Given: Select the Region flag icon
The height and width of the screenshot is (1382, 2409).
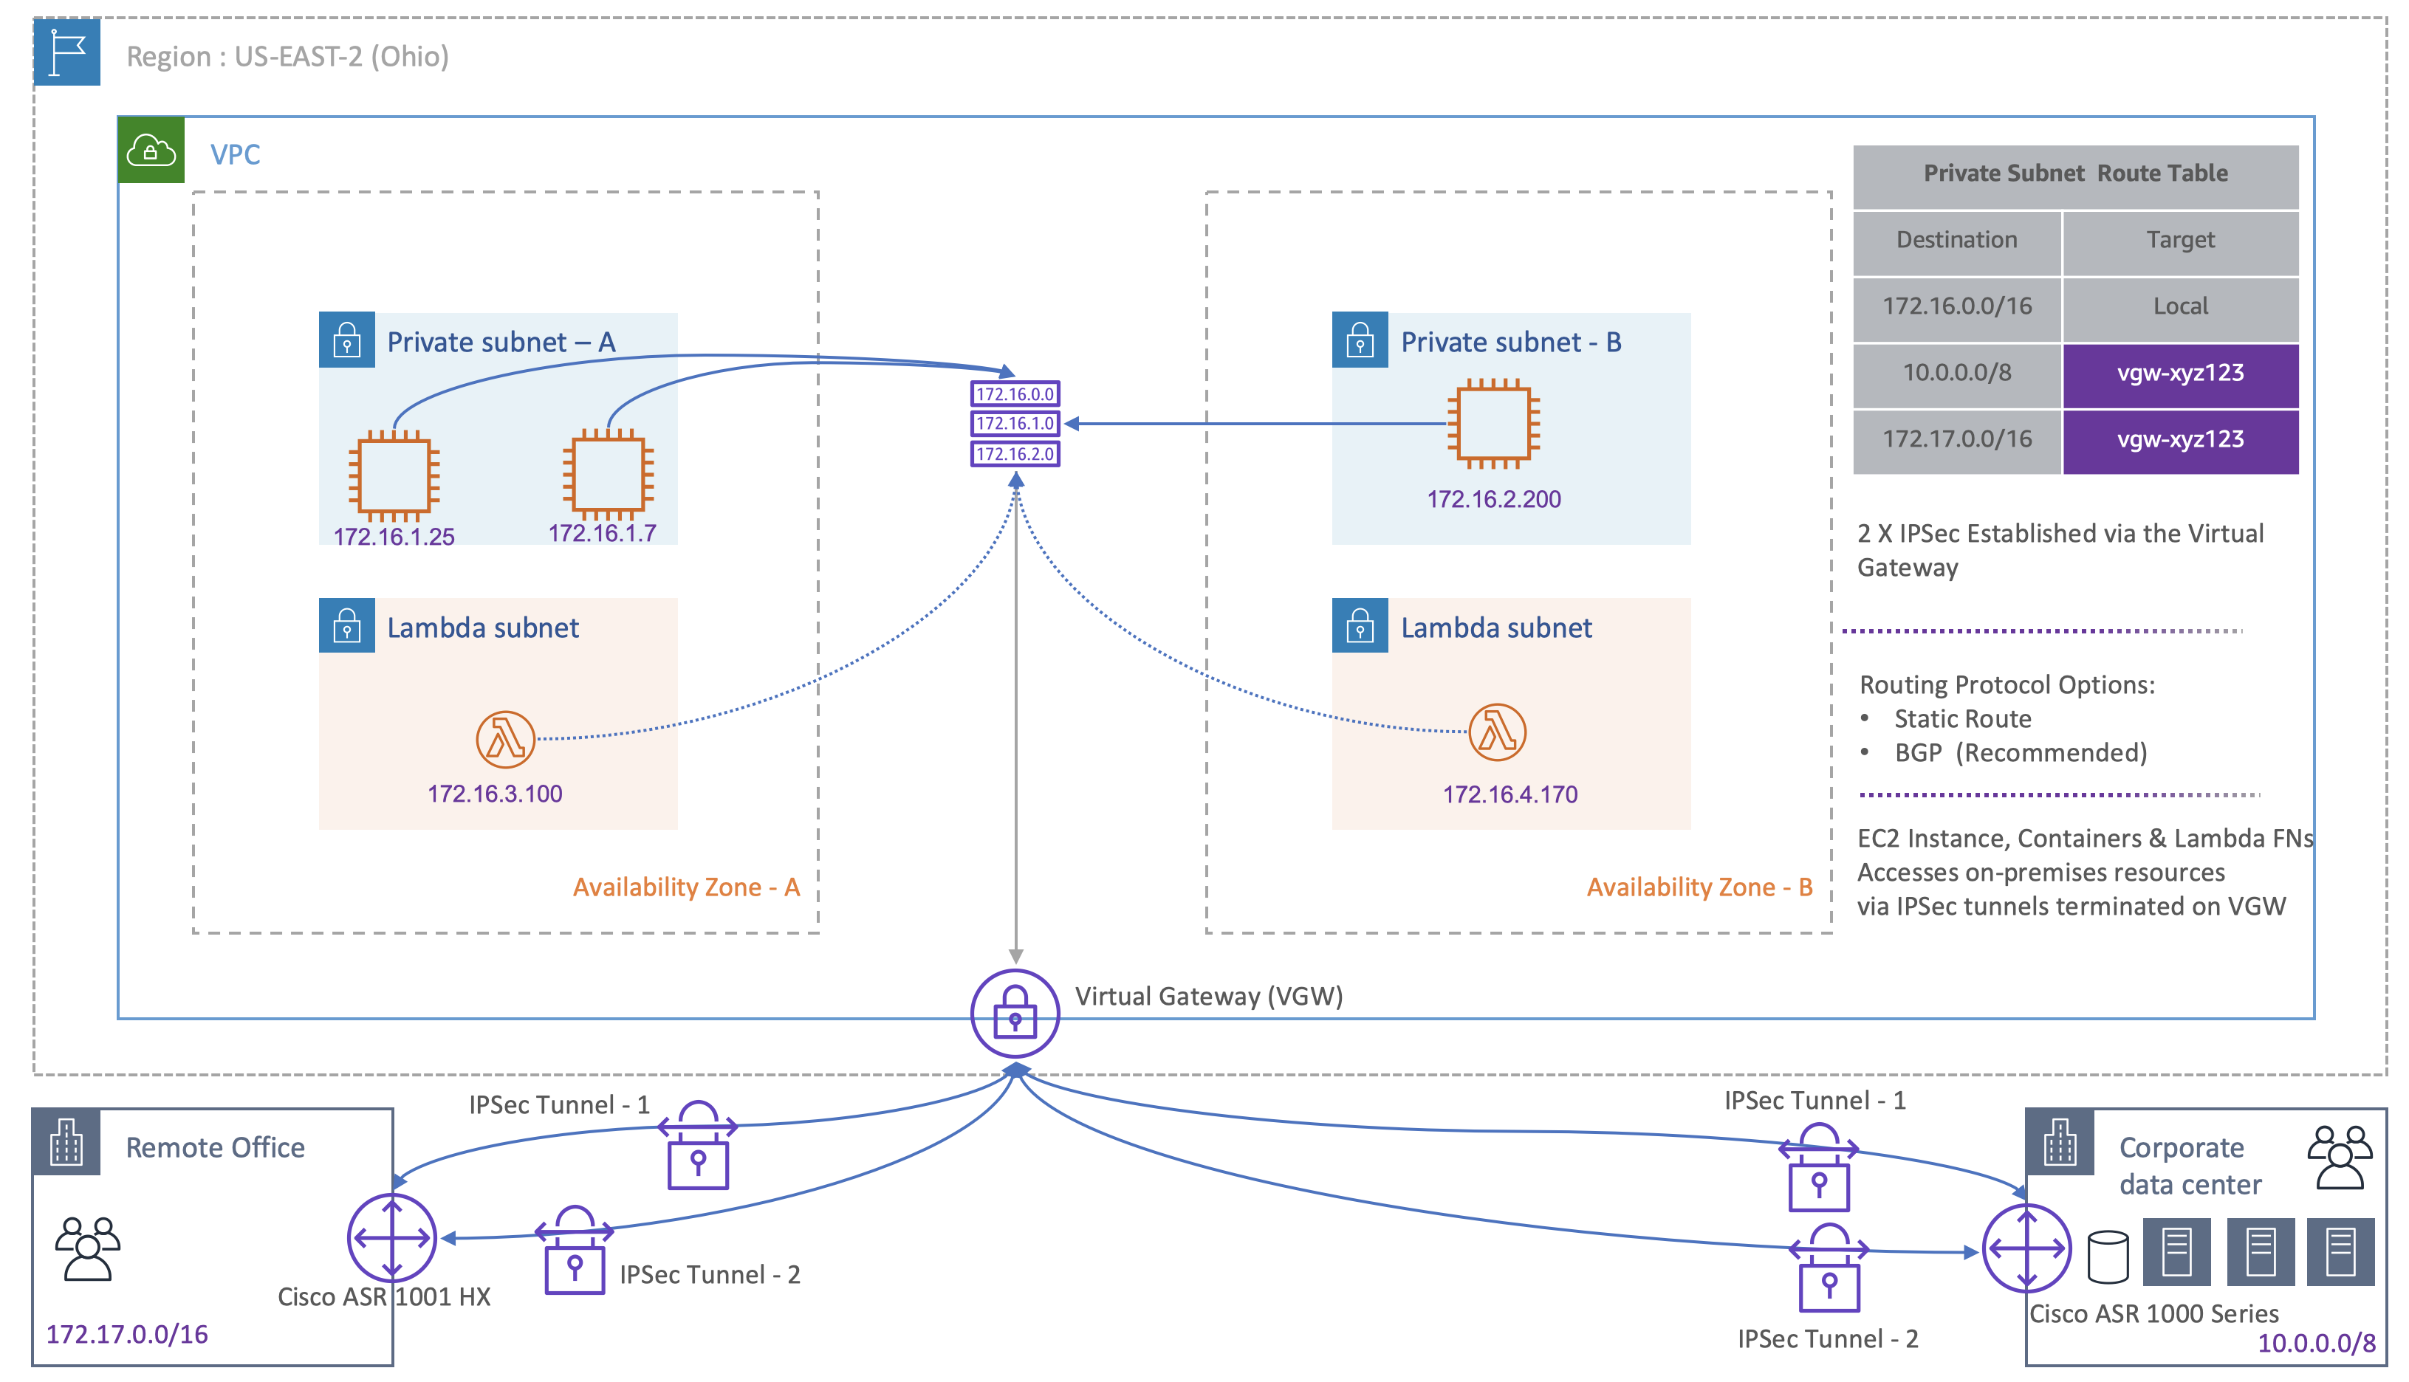Looking at the screenshot, I should point(66,51).
